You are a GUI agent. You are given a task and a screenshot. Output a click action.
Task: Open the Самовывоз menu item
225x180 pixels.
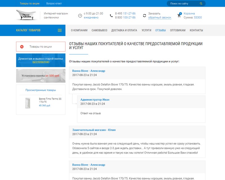(x=100, y=30)
